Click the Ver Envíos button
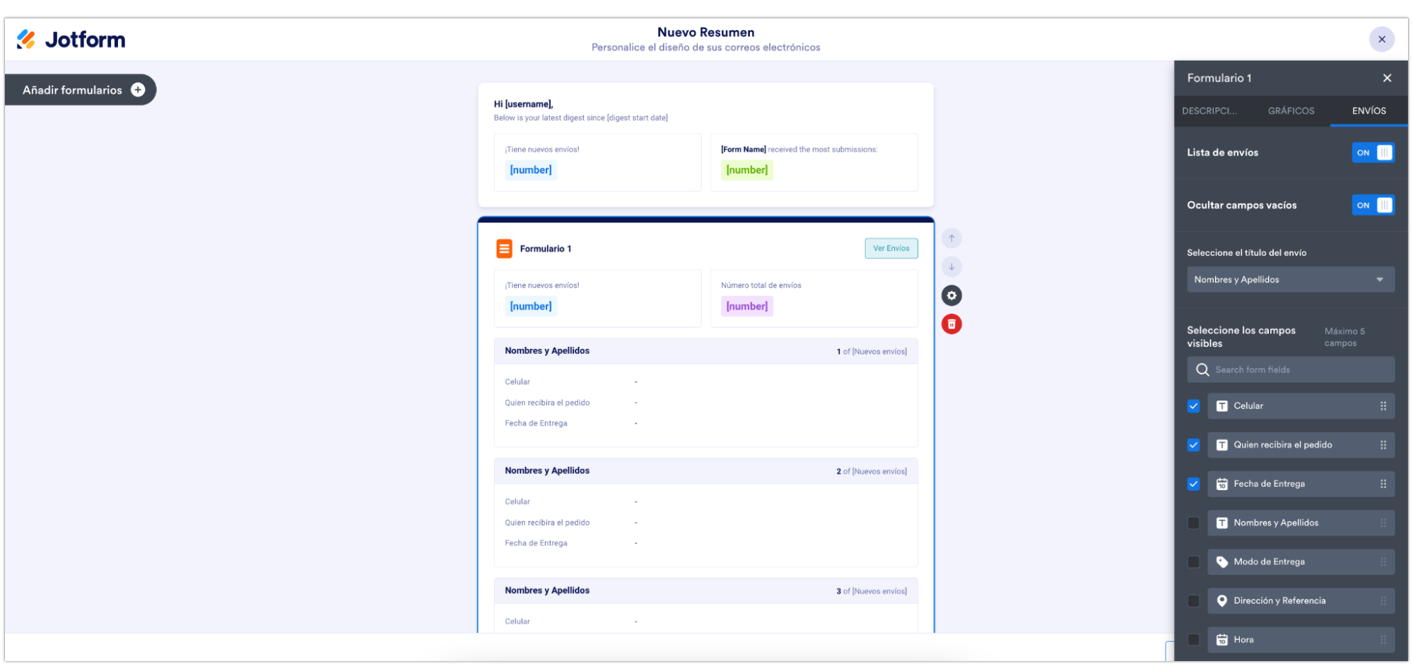 point(891,249)
